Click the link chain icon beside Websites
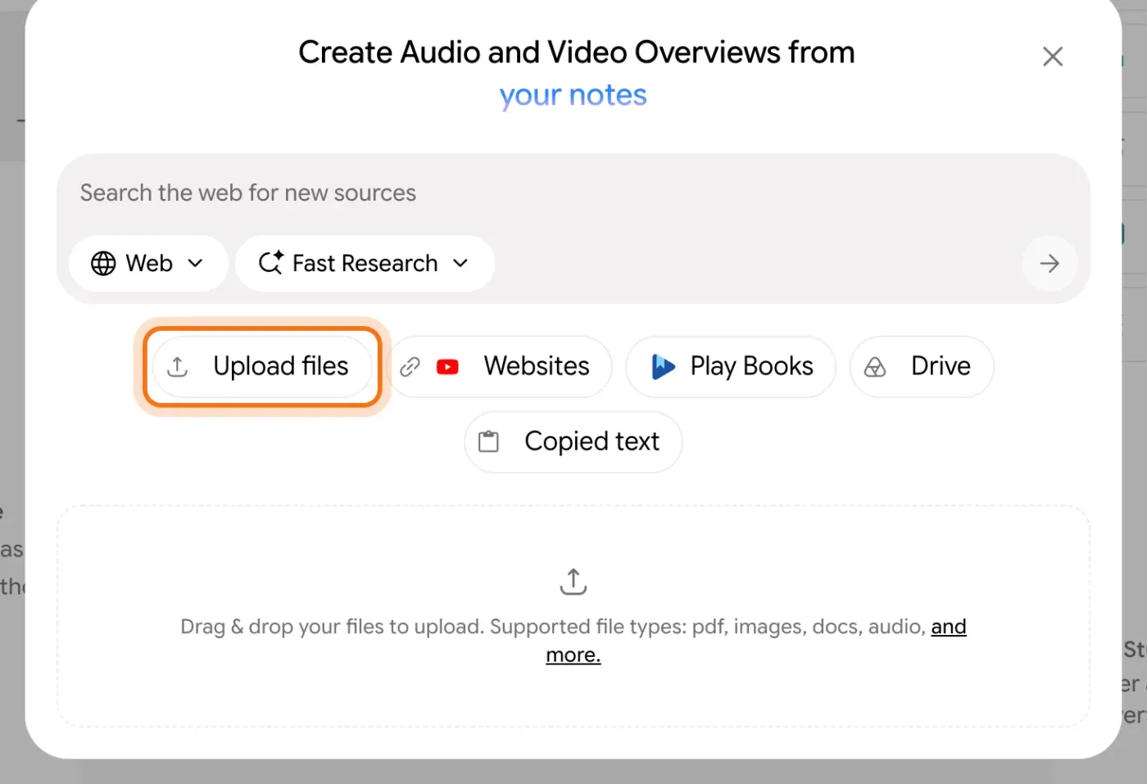 point(410,367)
